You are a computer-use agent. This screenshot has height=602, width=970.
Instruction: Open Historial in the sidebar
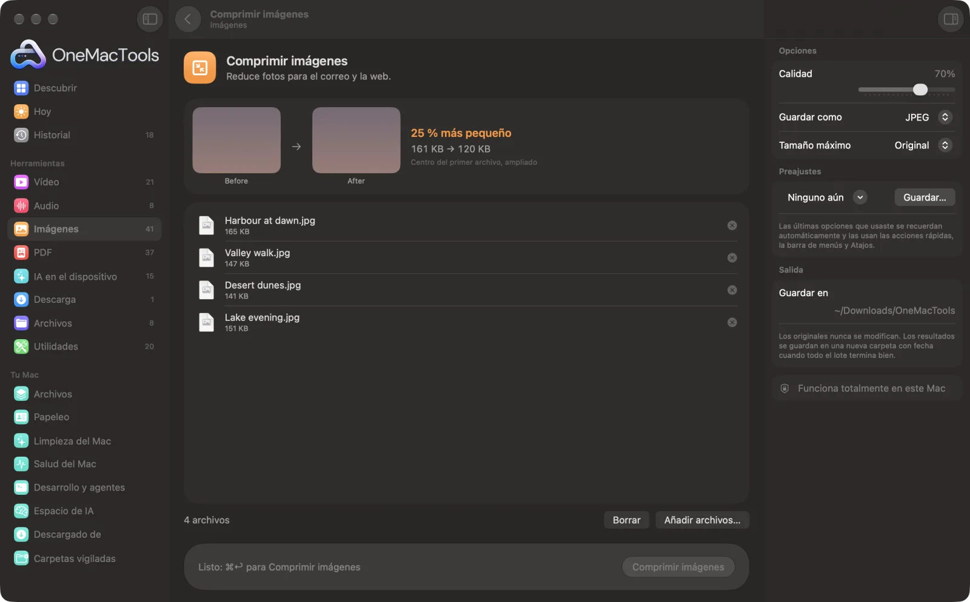pyautogui.click(x=84, y=135)
